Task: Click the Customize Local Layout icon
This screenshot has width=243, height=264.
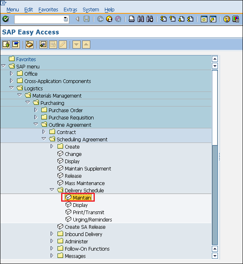Action: point(236,19)
